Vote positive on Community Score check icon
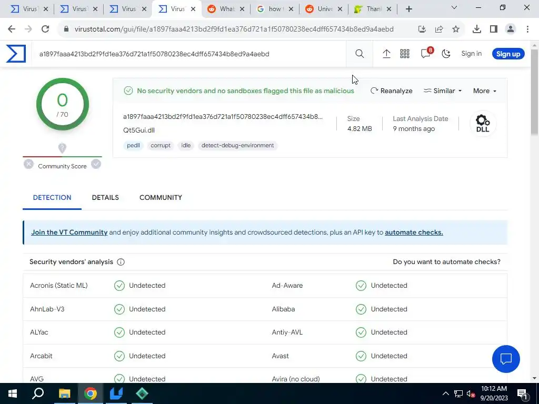 click(x=96, y=164)
